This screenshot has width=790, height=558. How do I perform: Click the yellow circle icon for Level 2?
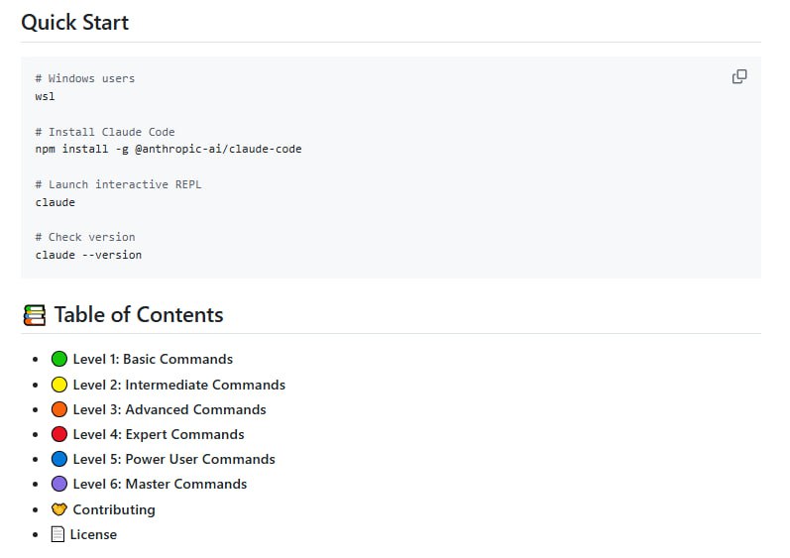(x=59, y=385)
